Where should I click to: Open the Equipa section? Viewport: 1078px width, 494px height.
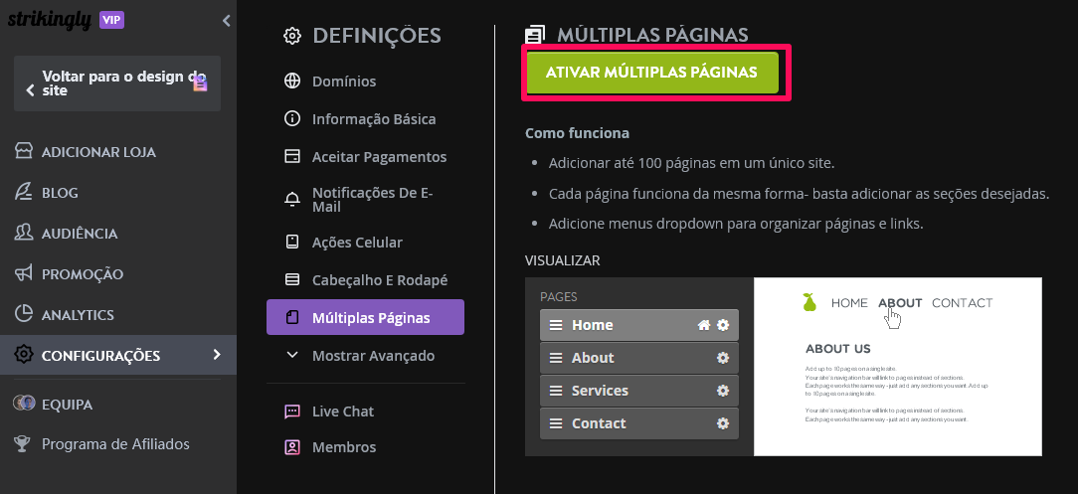[x=67, y=405]
